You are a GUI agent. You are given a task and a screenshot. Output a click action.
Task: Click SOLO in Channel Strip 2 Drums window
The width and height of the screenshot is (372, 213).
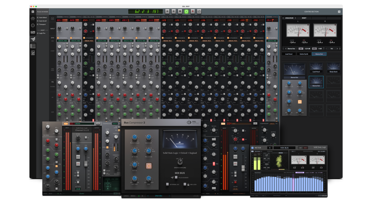(78, 157)
